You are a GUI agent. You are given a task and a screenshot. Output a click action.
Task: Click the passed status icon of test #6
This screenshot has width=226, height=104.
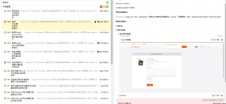[5, 92]
